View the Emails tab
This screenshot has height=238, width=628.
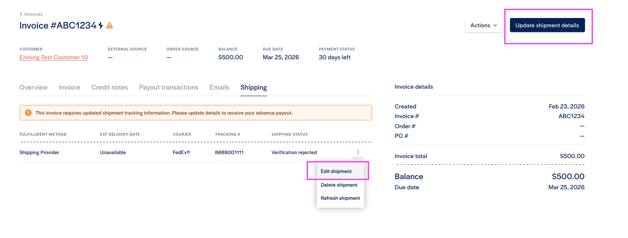(x=219, y=87)
